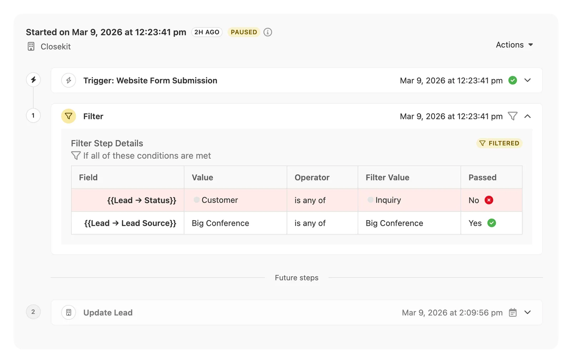Click the 'Filter Step Details' heading

[x=107, y=143]
